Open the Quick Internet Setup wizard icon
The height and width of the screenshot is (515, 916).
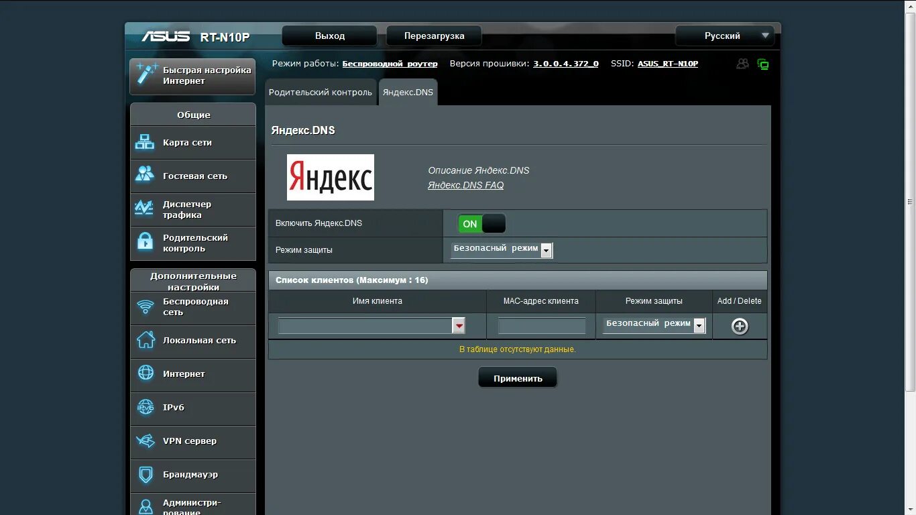tap(147, 74)
